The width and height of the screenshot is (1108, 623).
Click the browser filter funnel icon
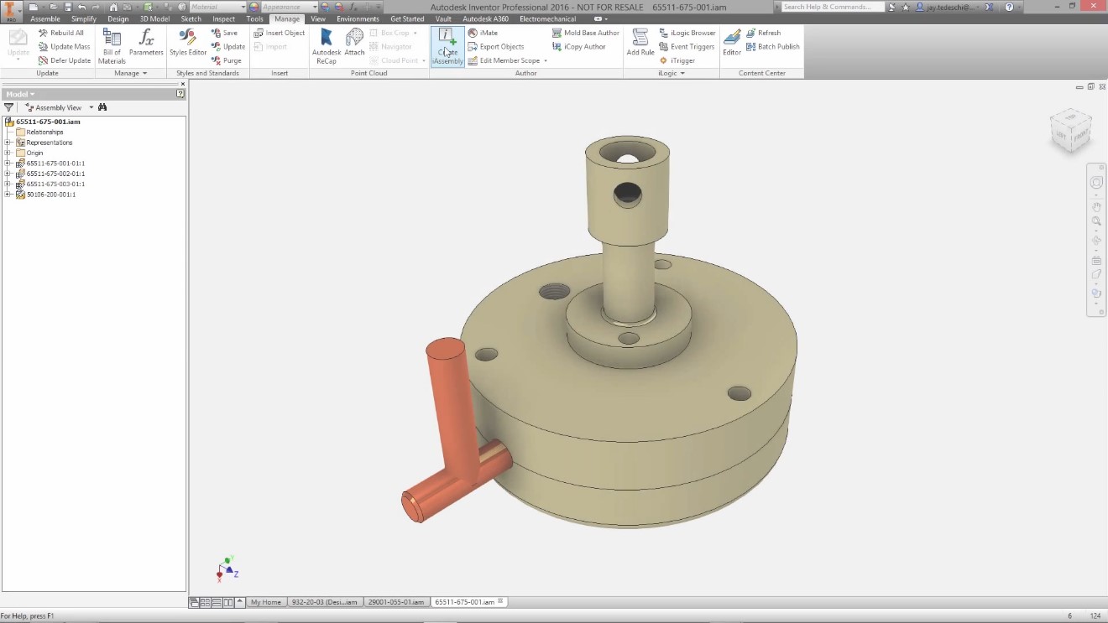point(9,107)
